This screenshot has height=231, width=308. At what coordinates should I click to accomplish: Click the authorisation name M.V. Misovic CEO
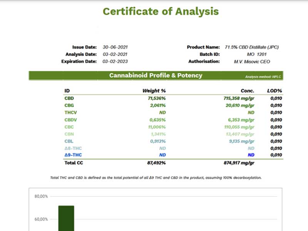252,62
